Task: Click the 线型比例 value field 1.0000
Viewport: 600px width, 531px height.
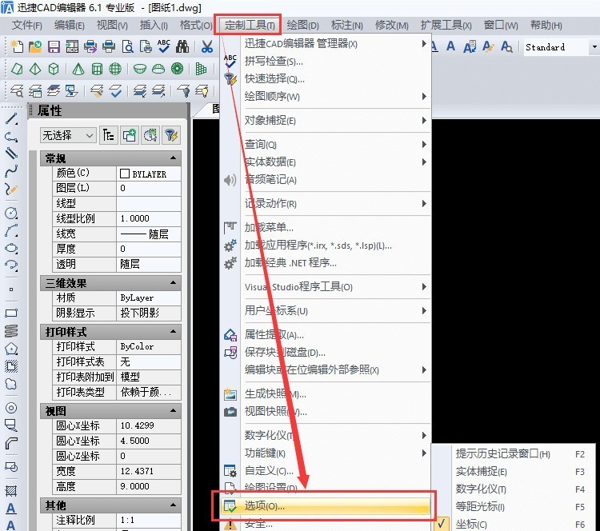Action: [149, 218]
